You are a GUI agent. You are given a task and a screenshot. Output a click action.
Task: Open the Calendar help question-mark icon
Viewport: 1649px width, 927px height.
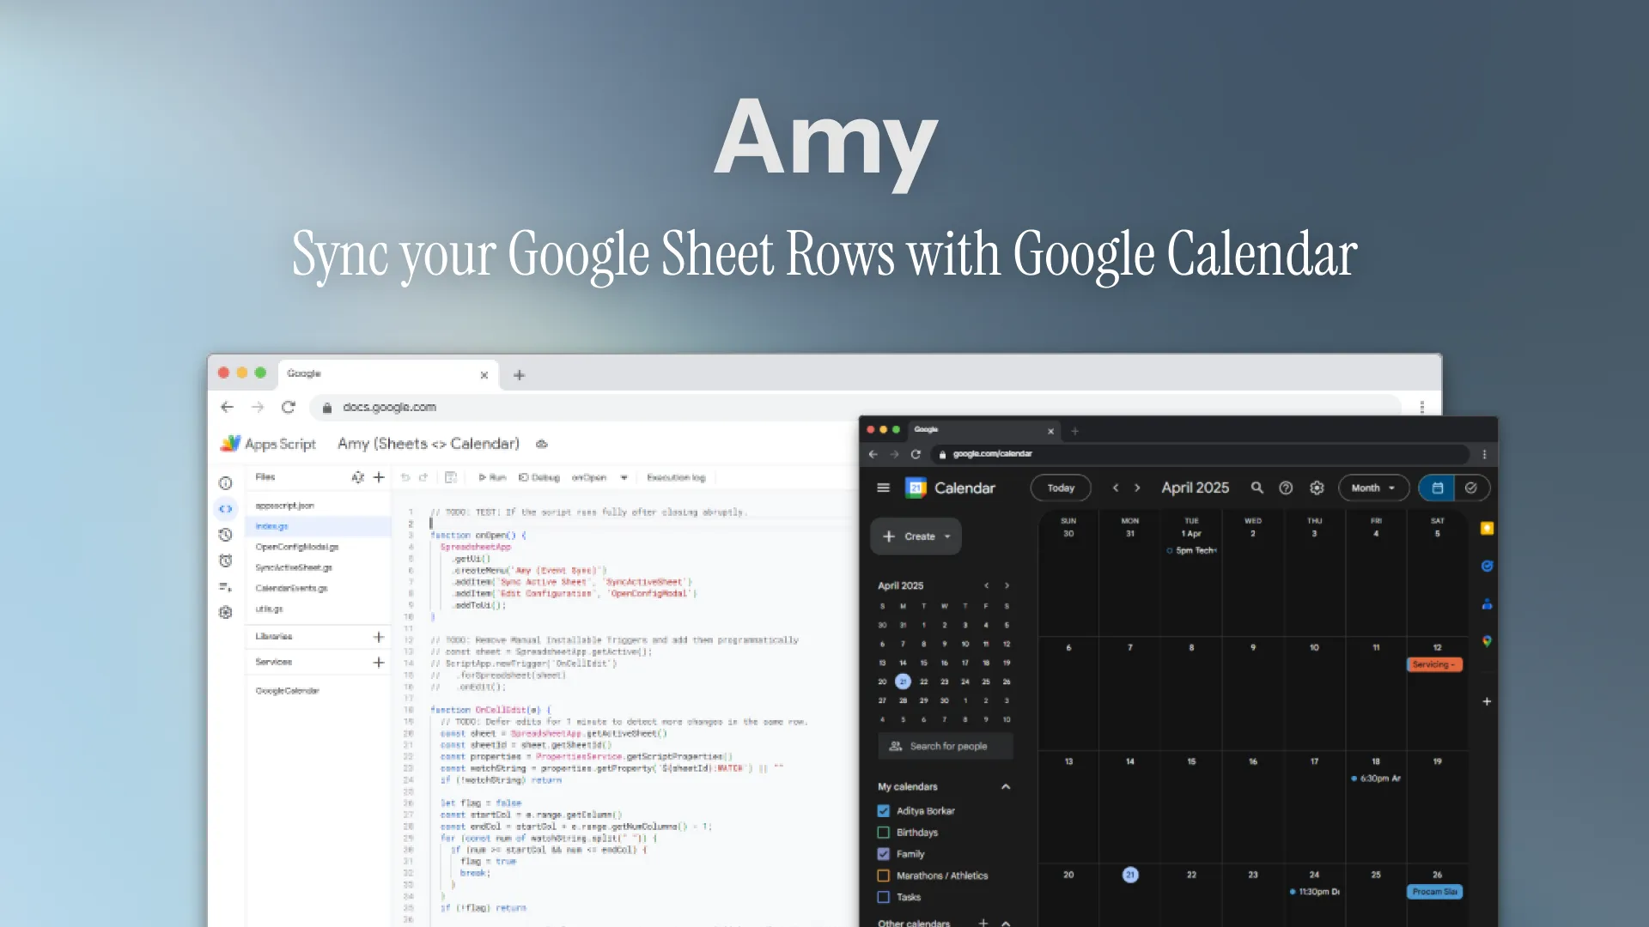1286,488
